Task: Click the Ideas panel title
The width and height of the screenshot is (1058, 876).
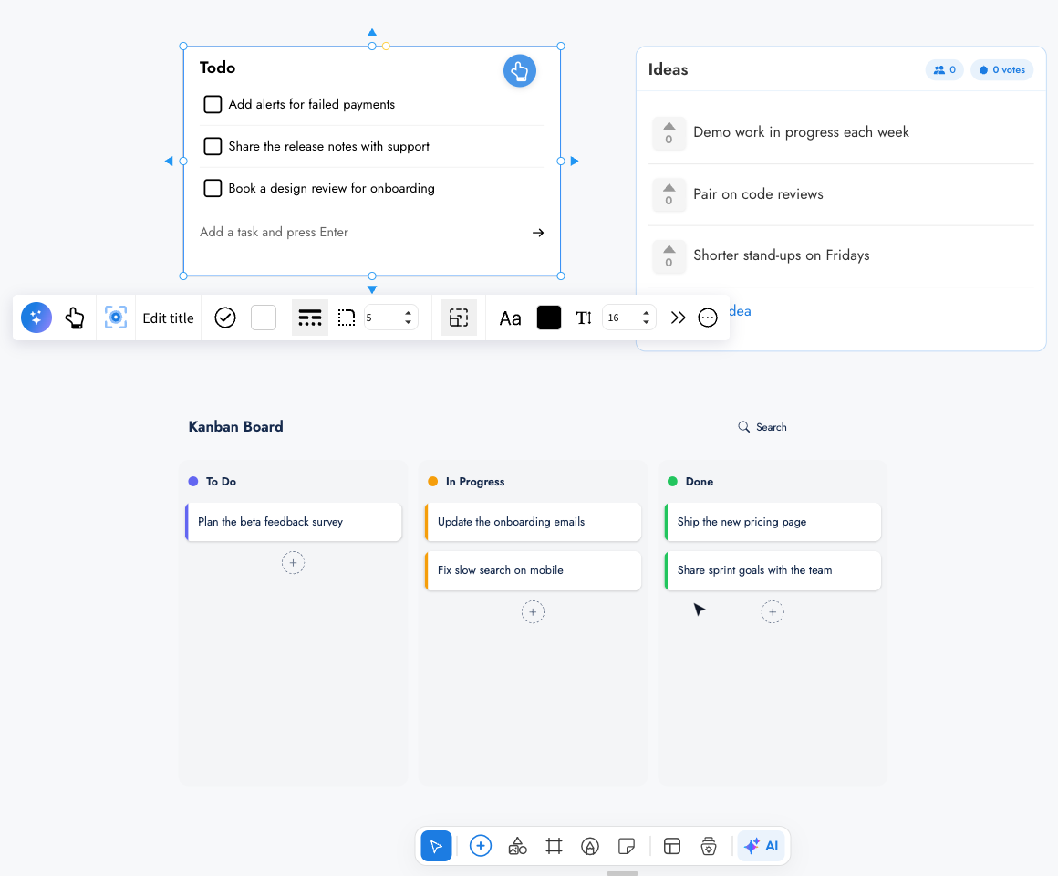Action: [668, 69]
